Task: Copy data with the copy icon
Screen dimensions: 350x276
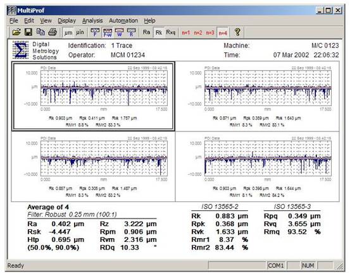Action: 41,32
